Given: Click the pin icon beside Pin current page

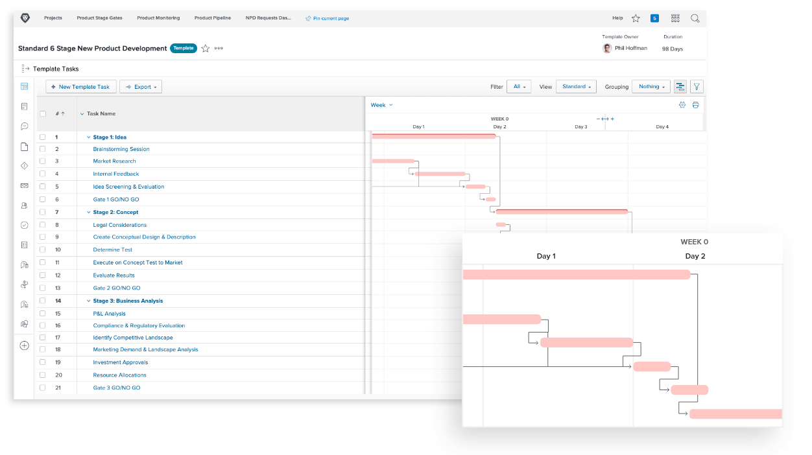Looking at the screenshot, I should [308, 18].
